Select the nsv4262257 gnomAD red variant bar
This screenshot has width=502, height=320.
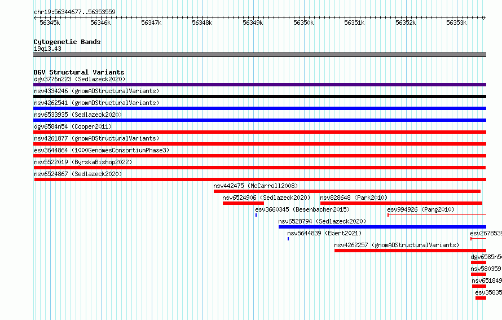(411, 251)
